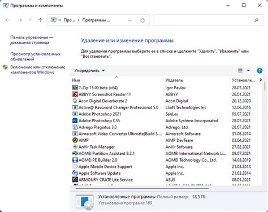Click the search magnifier icon
Screen dimensions: 268x212
click(256, 20)
